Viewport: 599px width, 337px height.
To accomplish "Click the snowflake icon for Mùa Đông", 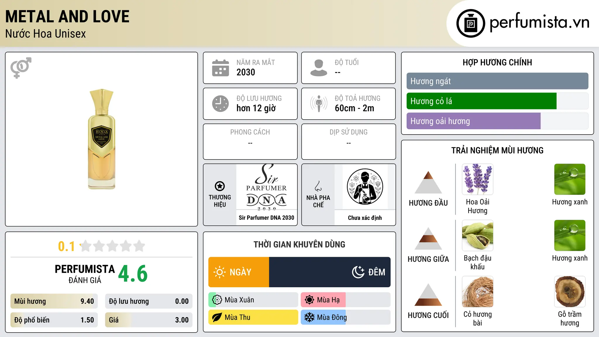I will tap(309, 317).
